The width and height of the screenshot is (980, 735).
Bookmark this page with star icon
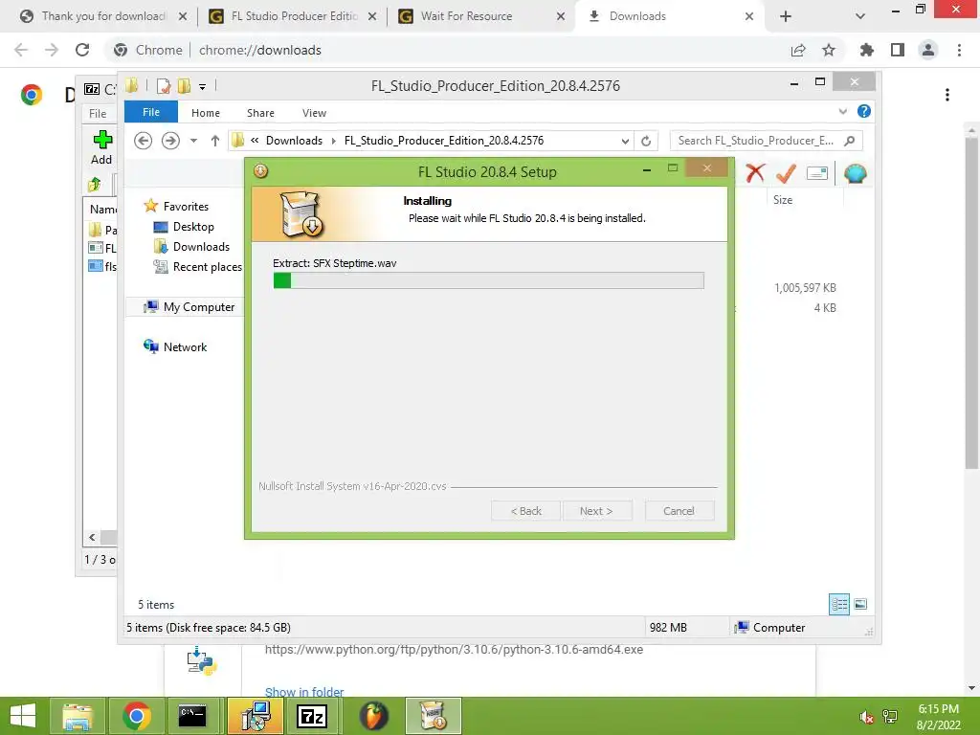pyautogui.click(x=829, y=50)
